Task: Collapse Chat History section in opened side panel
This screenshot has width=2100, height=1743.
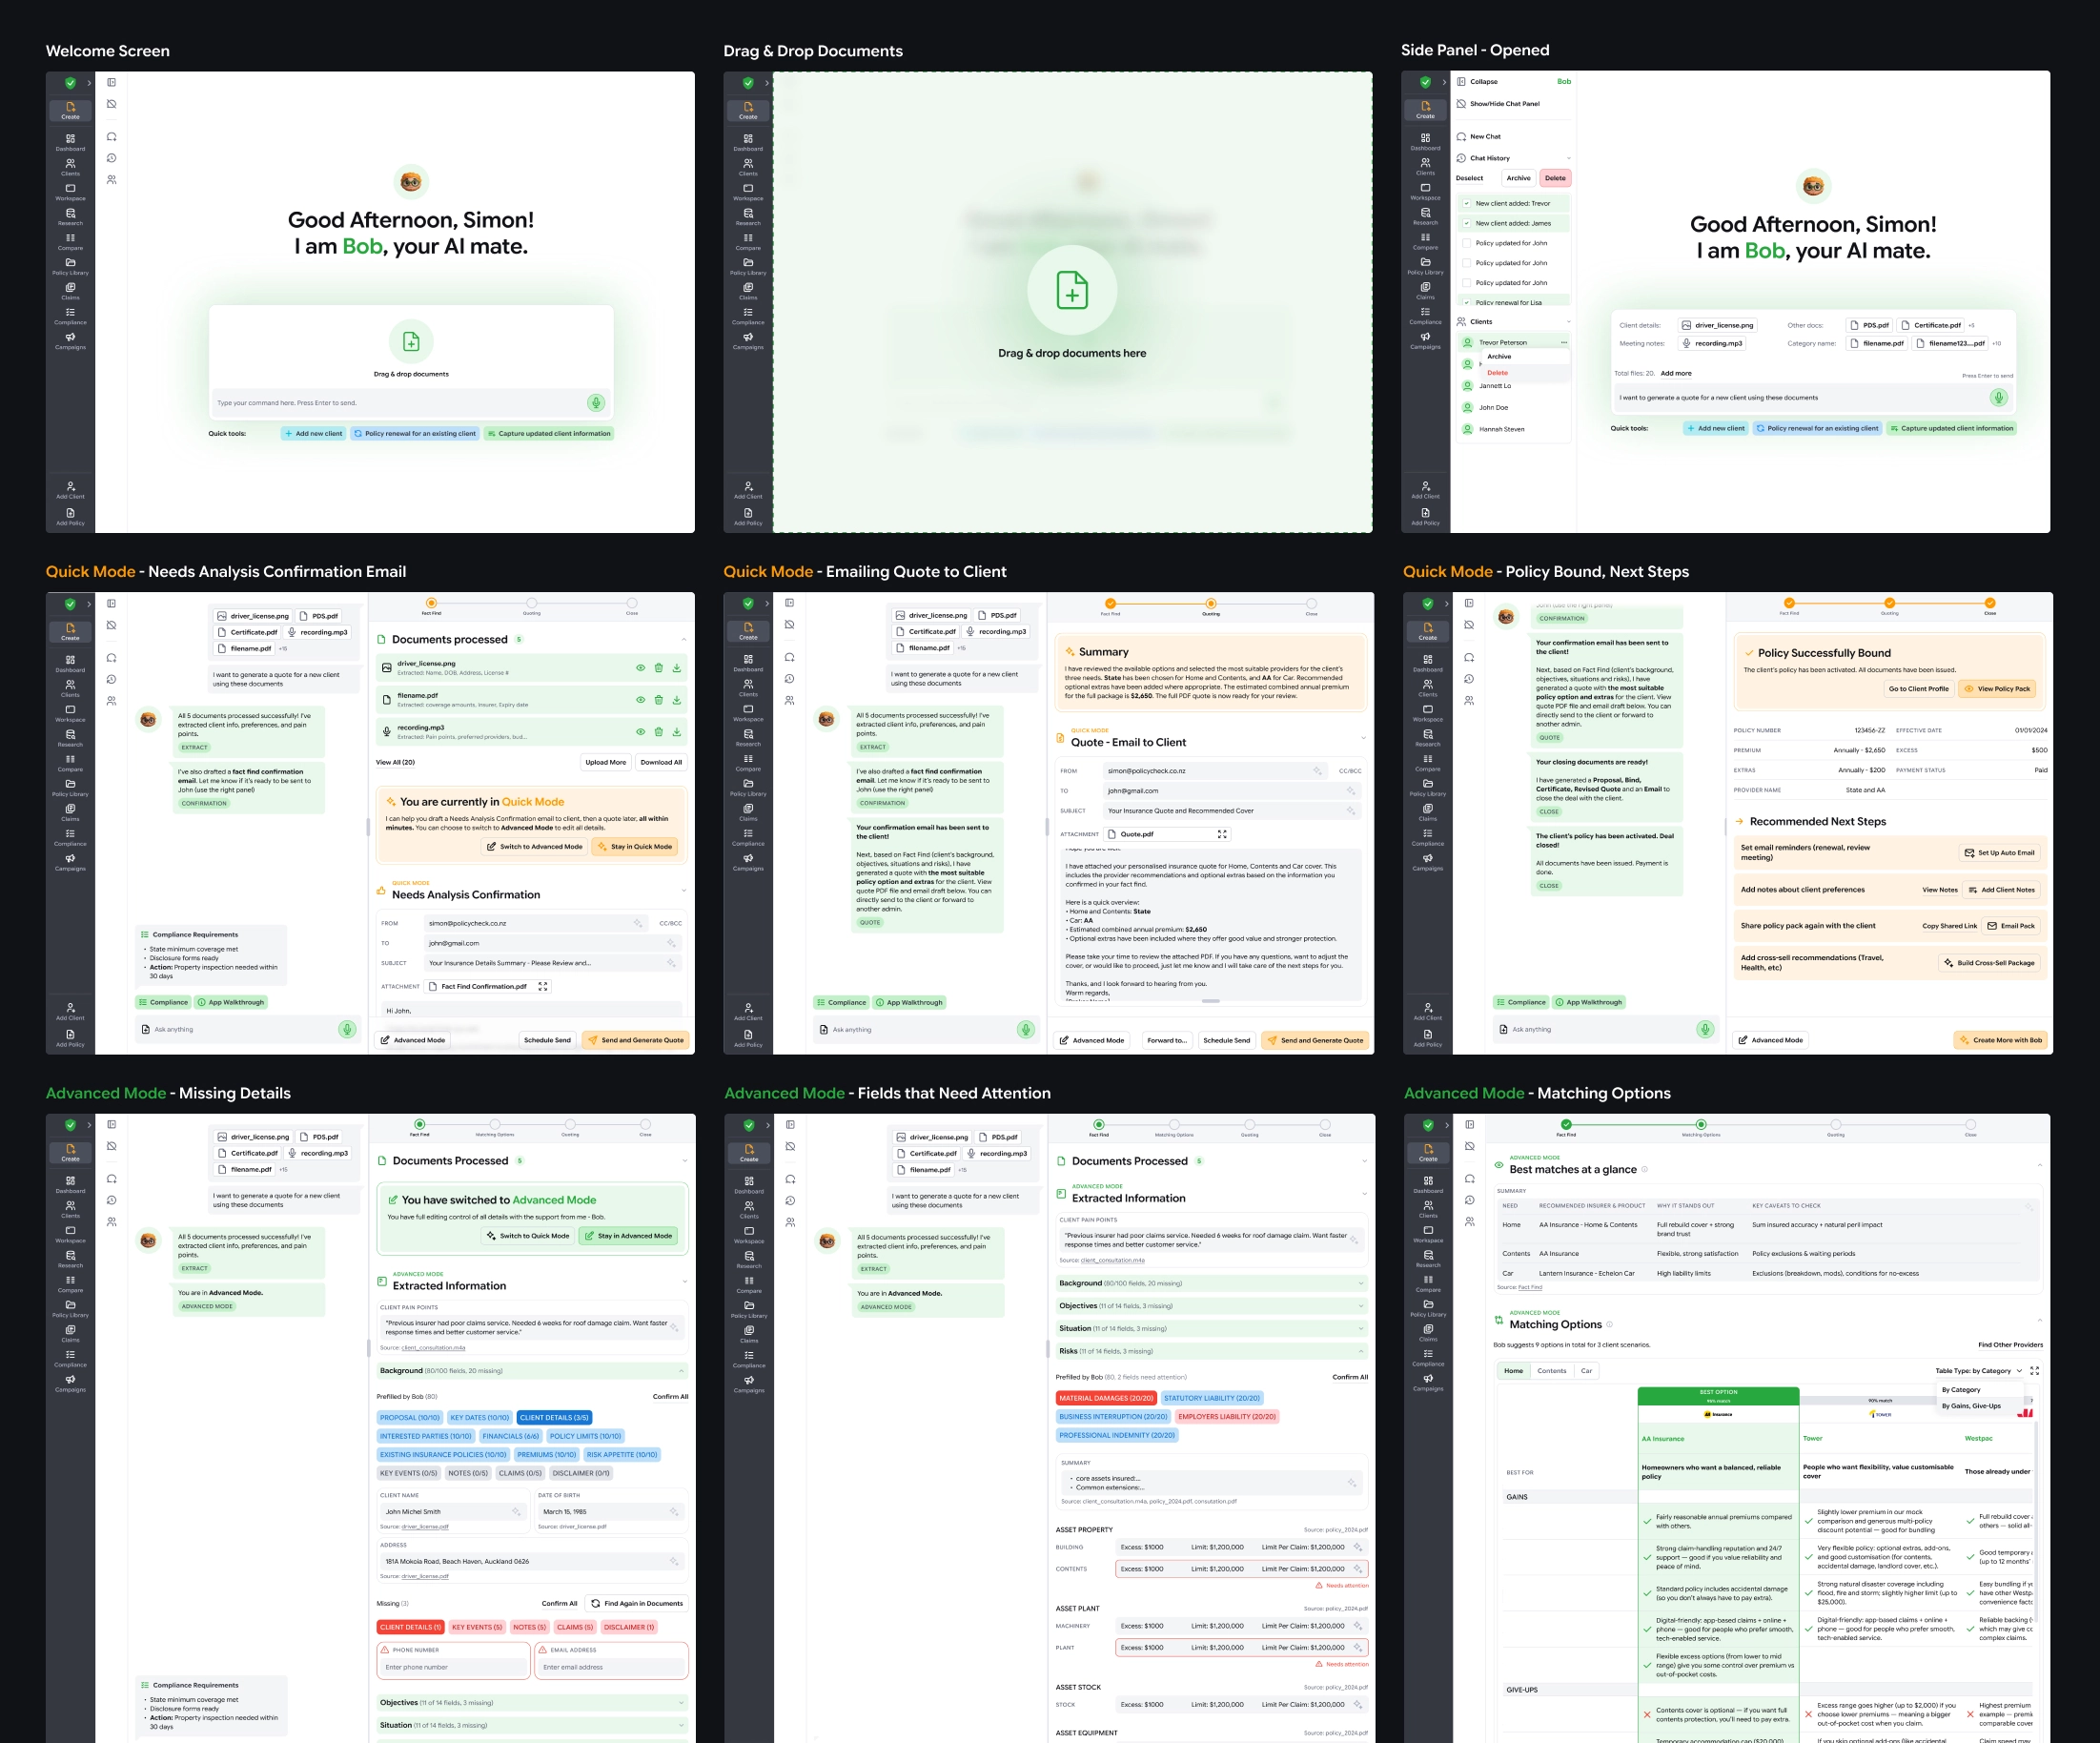Action: pyautogui.click(x=1568, y=158)
